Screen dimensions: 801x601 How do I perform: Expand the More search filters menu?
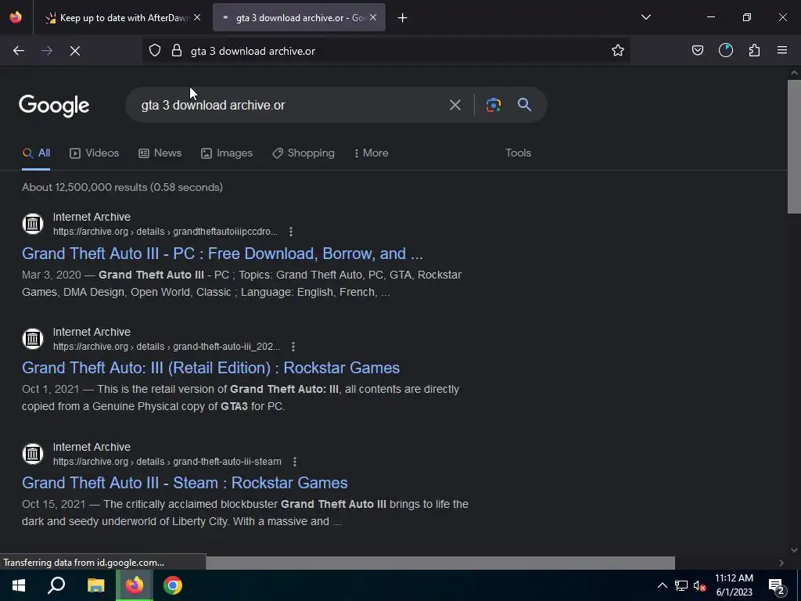pyautogui.click(x=372, y=153)
